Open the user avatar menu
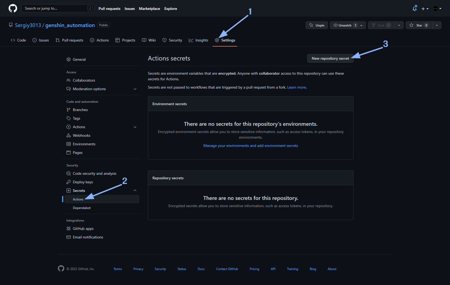The image size is (450, 285). pos(437,9)
